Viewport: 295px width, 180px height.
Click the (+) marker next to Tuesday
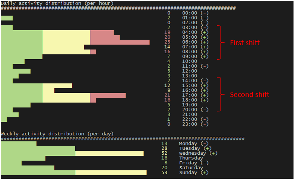207,148
